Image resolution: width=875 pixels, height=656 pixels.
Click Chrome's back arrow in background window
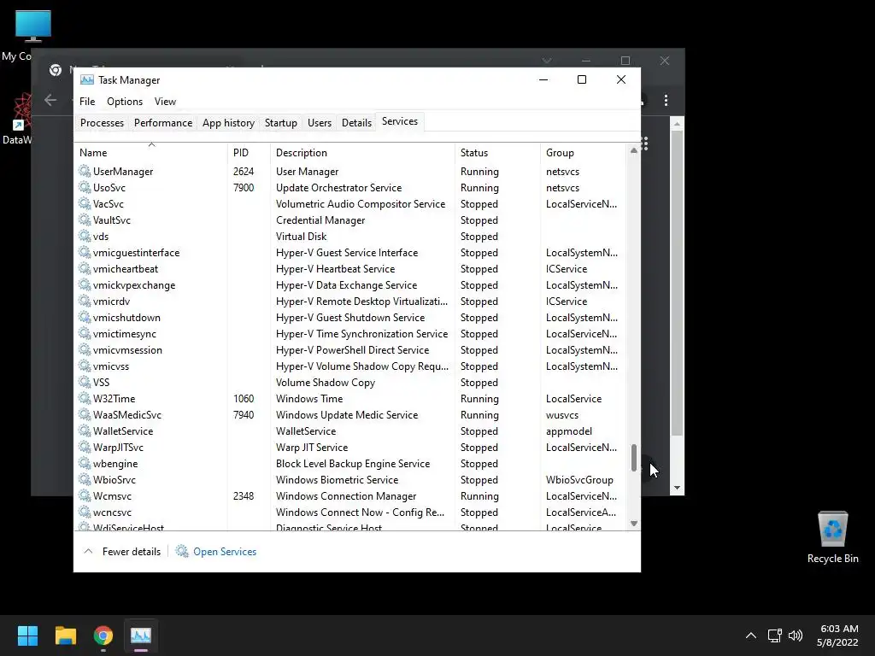(x=50, y=100)
